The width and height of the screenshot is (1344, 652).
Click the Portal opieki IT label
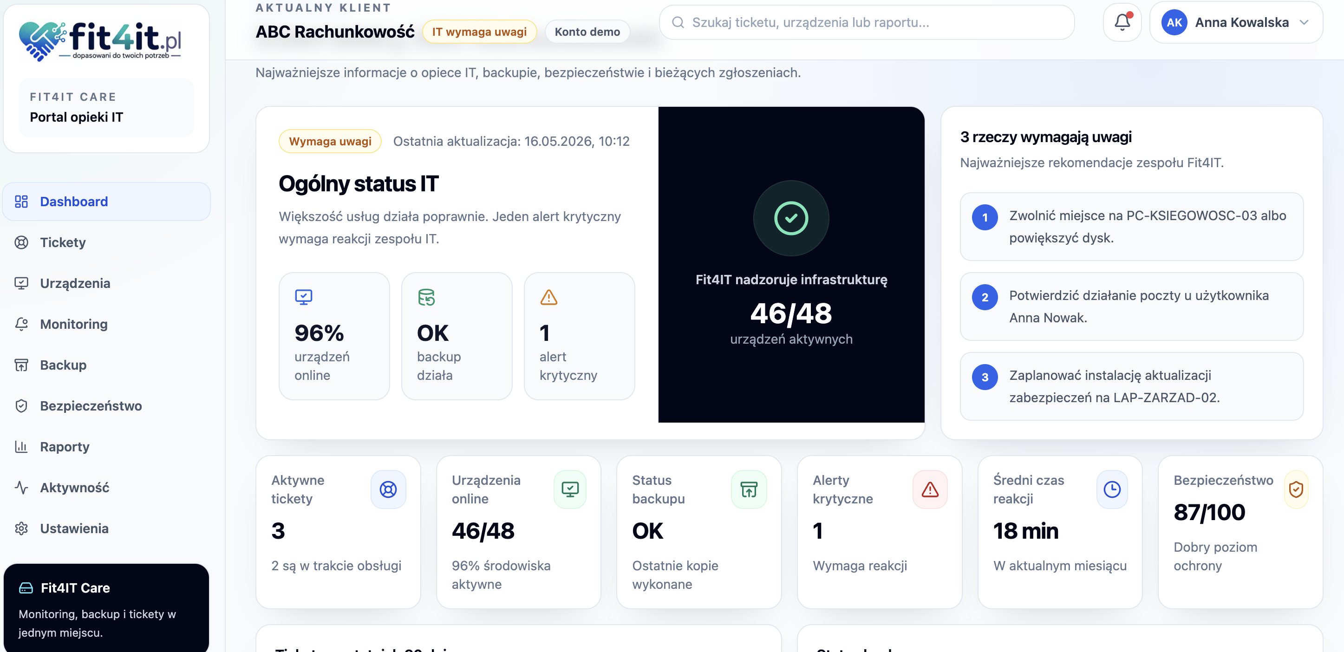pyautogui.click(x=77, y=117)
